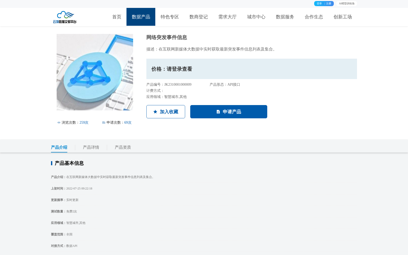Click the star icon in 加入收藏
This screenshot has height=255, width=408.
coord(155,112)
